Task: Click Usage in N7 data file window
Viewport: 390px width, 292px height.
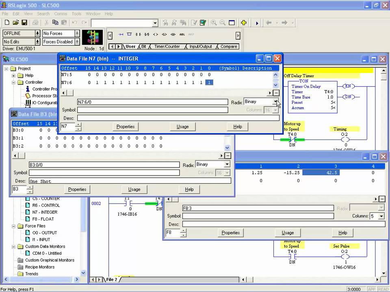Action: tap(182, 127)
